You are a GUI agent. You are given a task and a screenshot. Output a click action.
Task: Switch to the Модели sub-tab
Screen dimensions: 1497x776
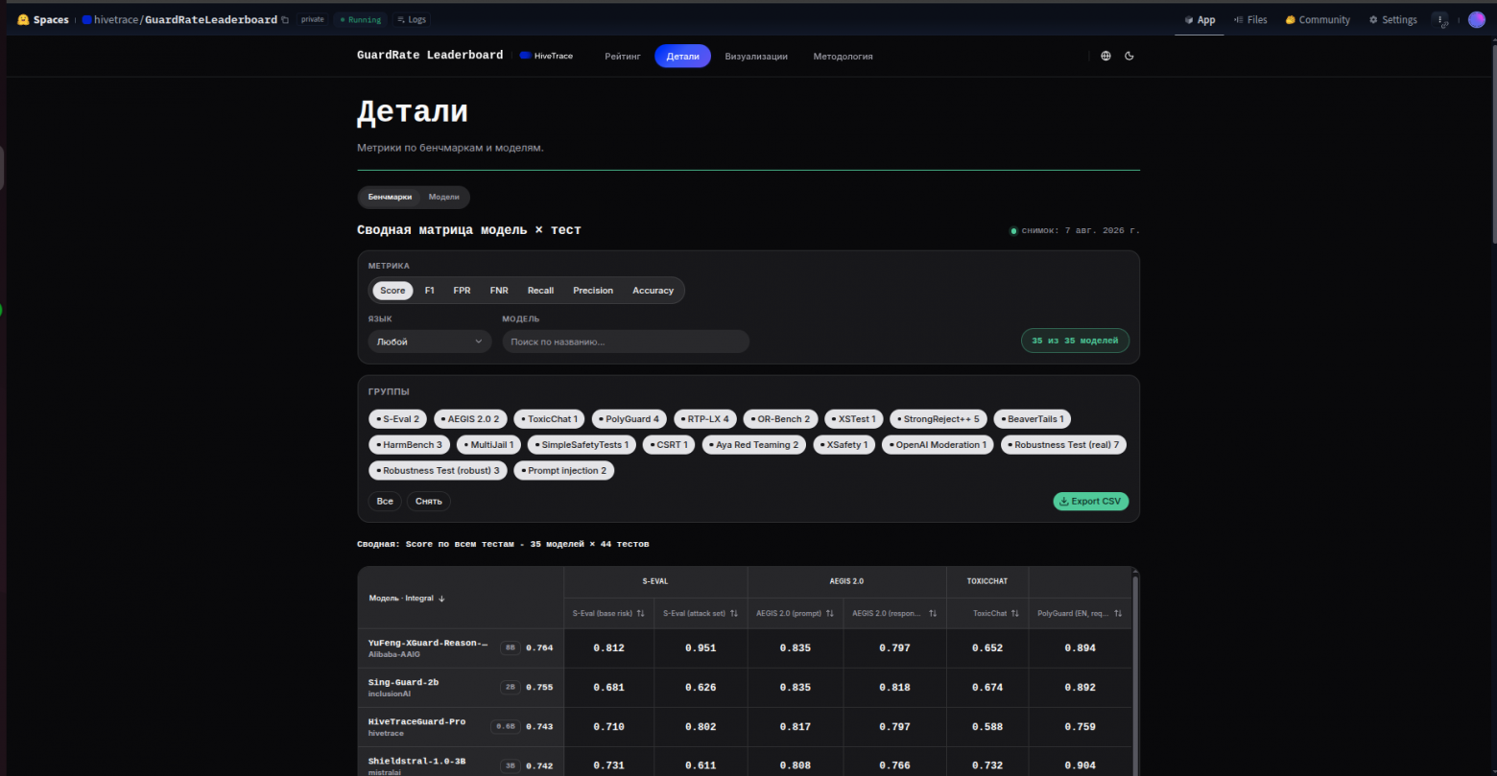[444, 197]
